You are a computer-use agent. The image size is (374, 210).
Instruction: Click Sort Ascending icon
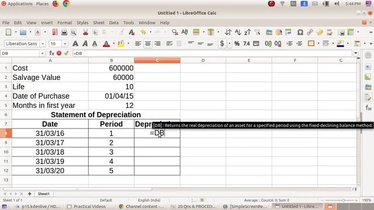coord(238,32)
